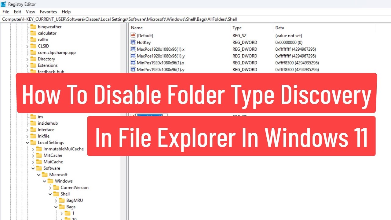Select the CurrentVersion folder icon
391x220 pixels.
[56, 187]
